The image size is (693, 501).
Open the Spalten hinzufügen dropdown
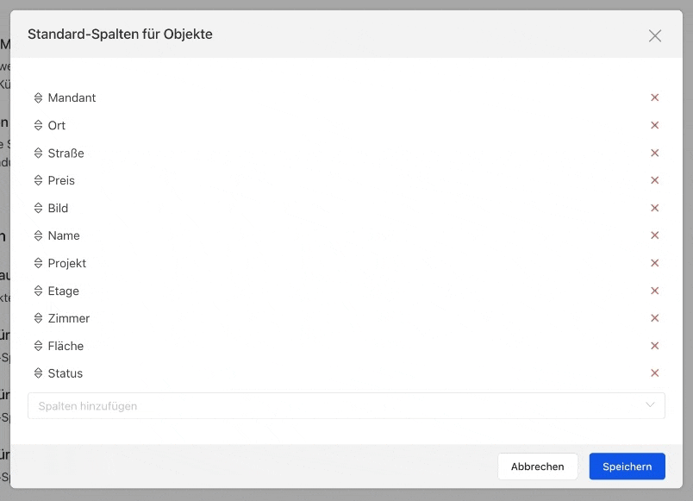(346, 405)
